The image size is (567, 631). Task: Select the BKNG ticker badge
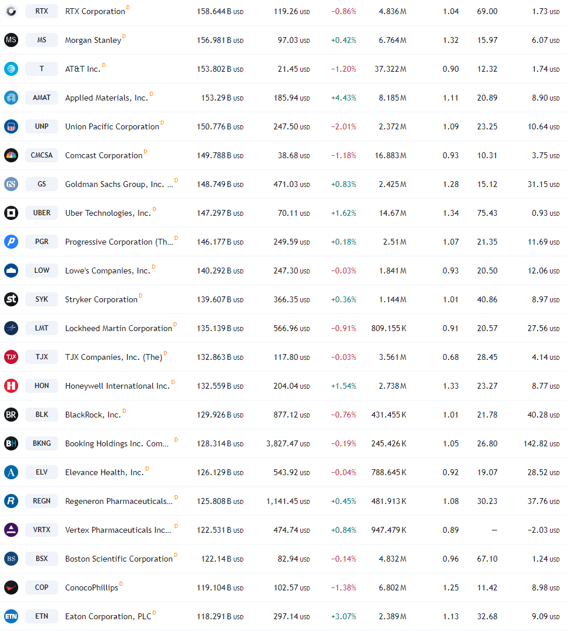(x=42, y=443)
